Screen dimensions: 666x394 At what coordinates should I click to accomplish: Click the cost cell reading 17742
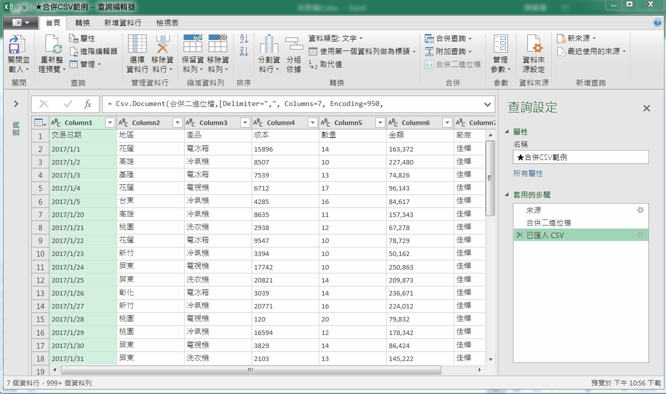pyautogui.click(x=285, y=267)
